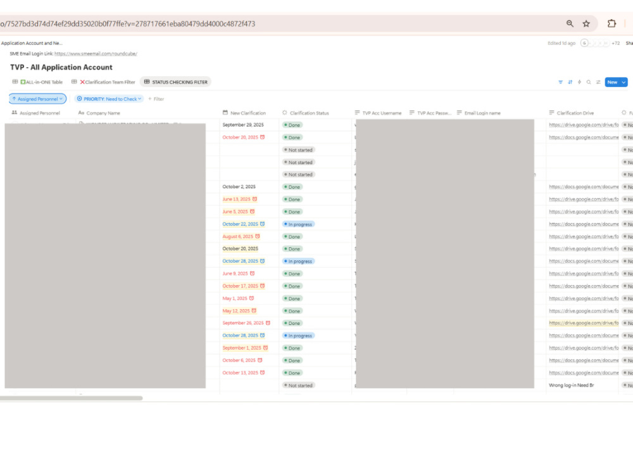Open the TVP Acc Passw... column header

(x=430, y=113)
